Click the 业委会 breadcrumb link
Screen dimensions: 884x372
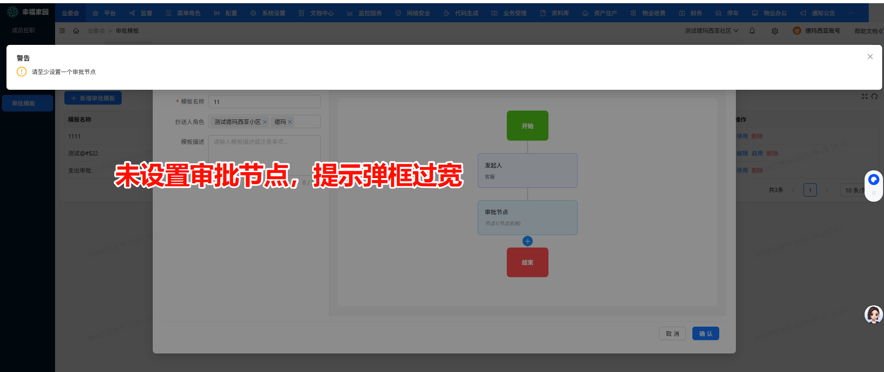tap(96, 31)
